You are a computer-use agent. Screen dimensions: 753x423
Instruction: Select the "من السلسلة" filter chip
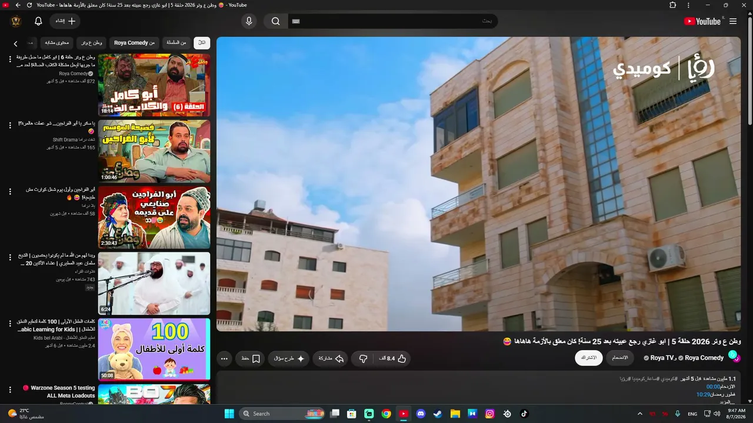[x=176, y=42]
